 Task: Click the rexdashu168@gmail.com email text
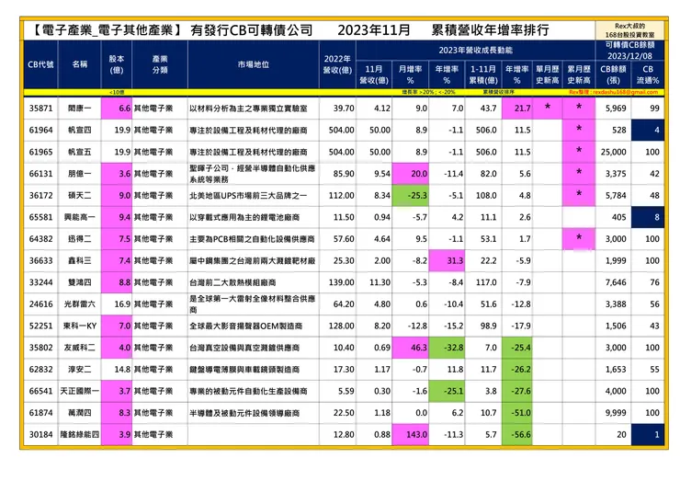[626, 92]
